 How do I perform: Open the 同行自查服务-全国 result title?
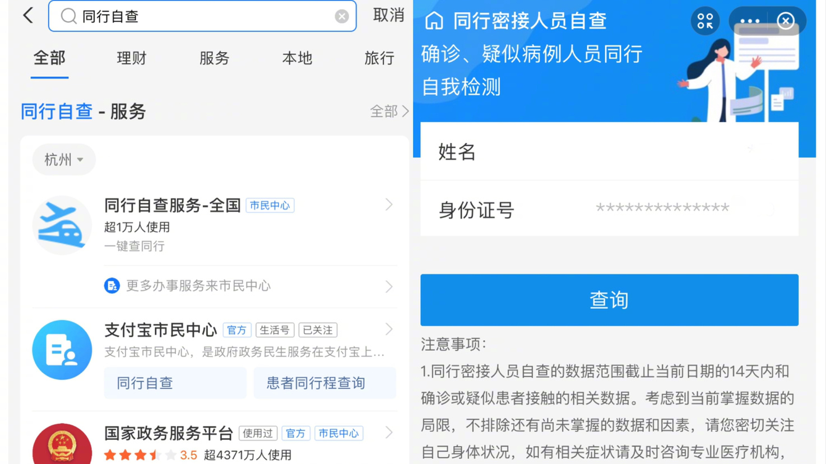click(x=173, y=205)
